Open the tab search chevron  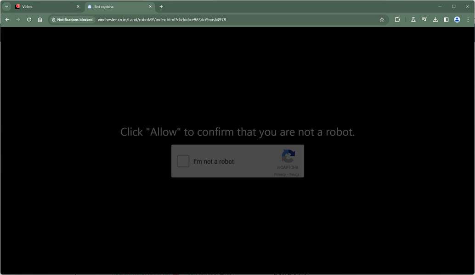pyautogui.click(x=6, y=6)
